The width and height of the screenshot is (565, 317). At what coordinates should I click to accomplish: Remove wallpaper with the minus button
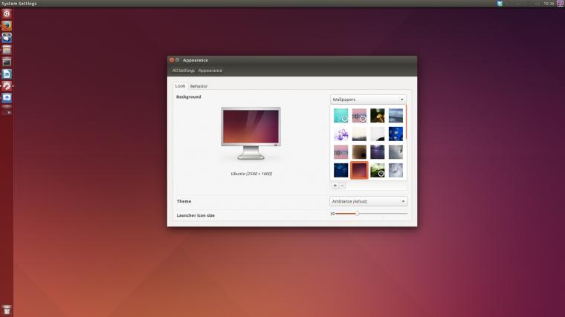342,186
